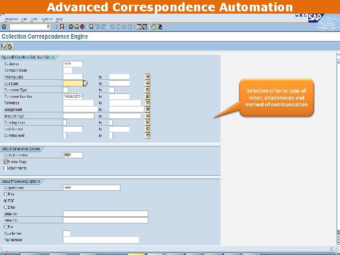This screenshot has height=255, width=340.
Task: Click the Fax Number input field
Action: point(101,240)
